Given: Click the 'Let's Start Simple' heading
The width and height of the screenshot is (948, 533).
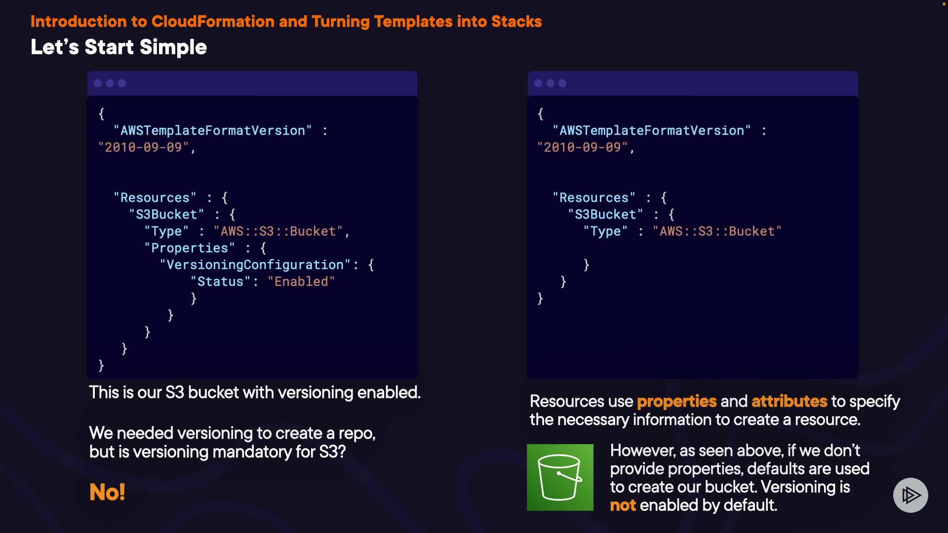Looking at the screenshot, I should click(x=118, y=47).
